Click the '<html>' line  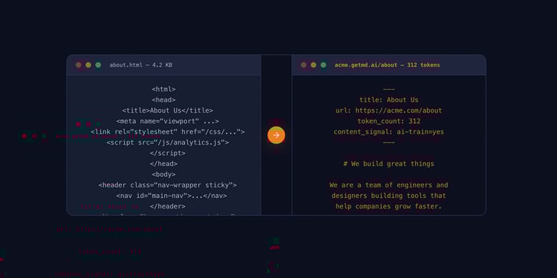tap(164, 90)
